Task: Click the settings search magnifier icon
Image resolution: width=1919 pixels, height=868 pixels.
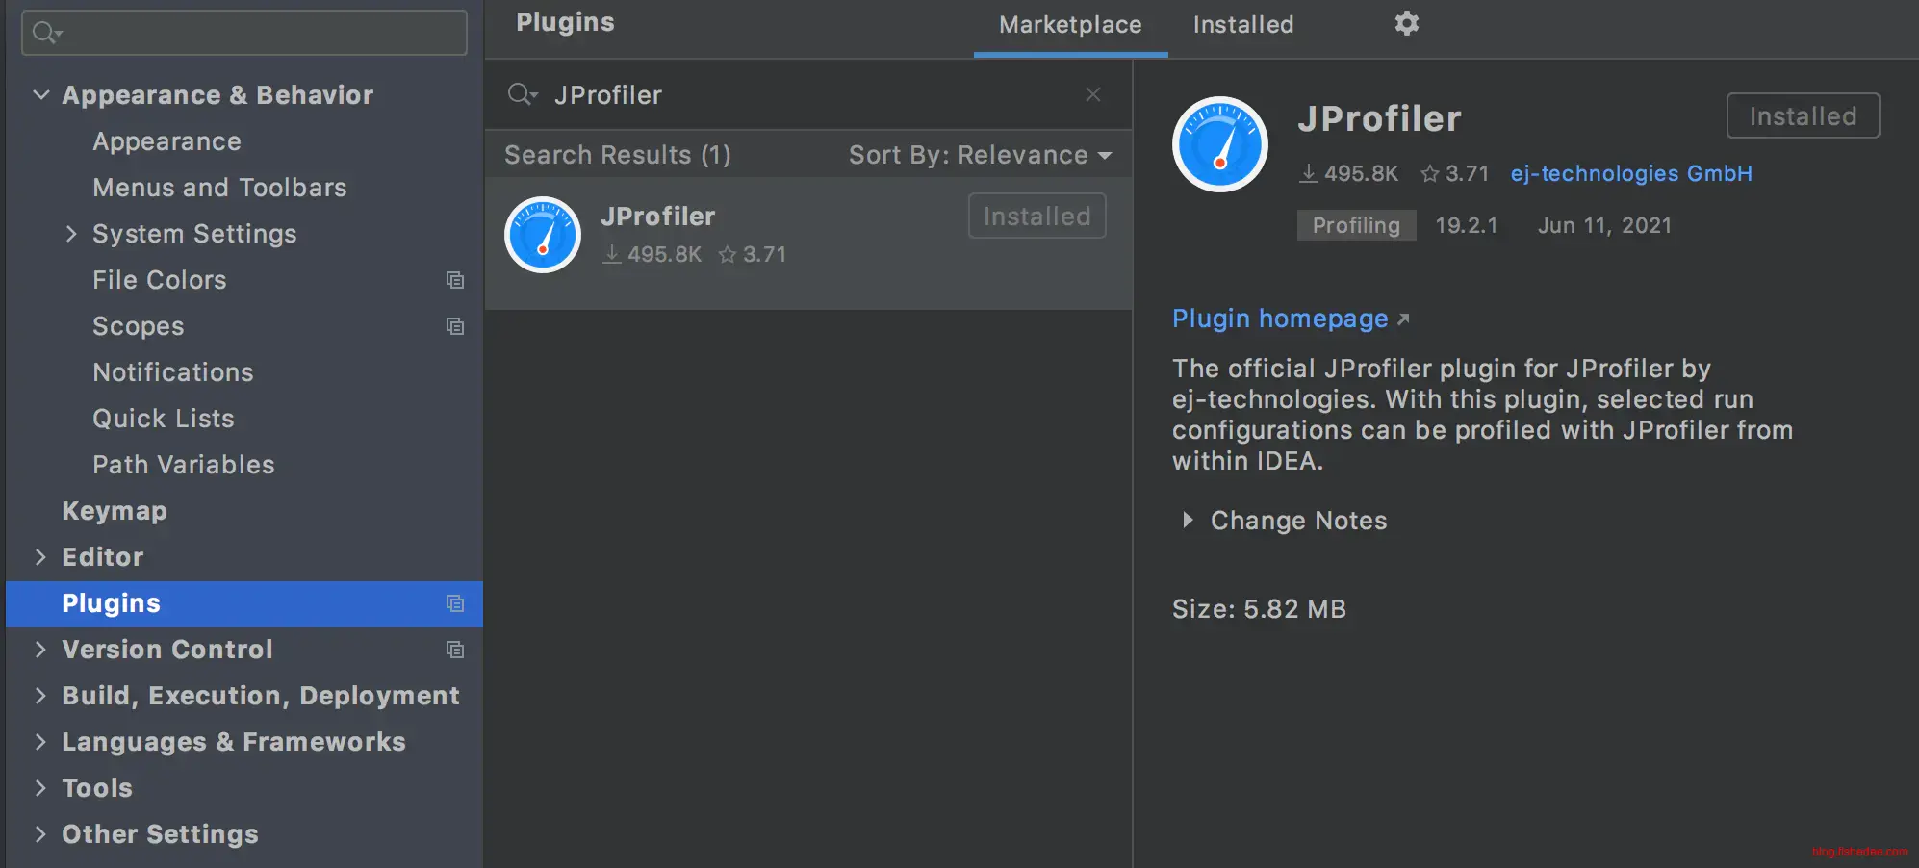Action: point(45,33)
